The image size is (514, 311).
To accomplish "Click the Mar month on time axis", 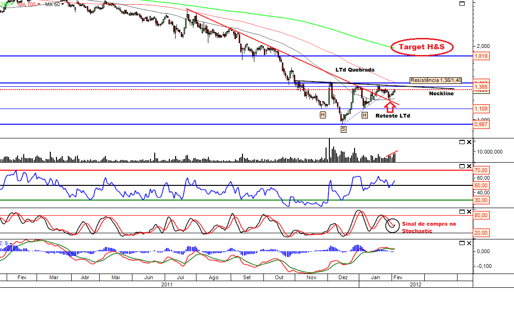I will [54, 277].
